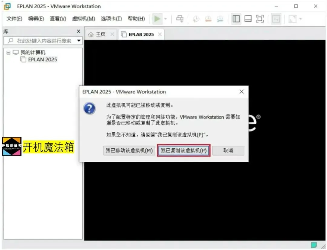Viewport: 327px width, 250px height.
Task: Click the 我已移动该虚拟机(M) button
Action: [x=129, y=150]
